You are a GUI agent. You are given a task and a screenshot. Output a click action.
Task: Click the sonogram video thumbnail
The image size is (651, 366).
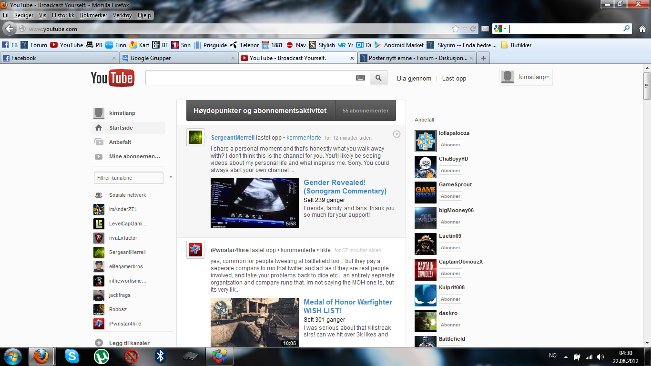(254, 203)
